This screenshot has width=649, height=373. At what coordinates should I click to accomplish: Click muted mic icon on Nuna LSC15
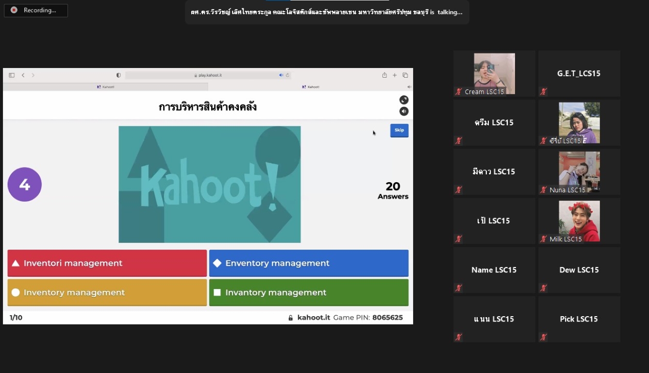pos(544,189)
